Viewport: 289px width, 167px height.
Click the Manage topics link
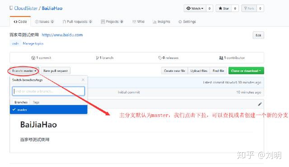pyautogui.click(x=33, y=44)
